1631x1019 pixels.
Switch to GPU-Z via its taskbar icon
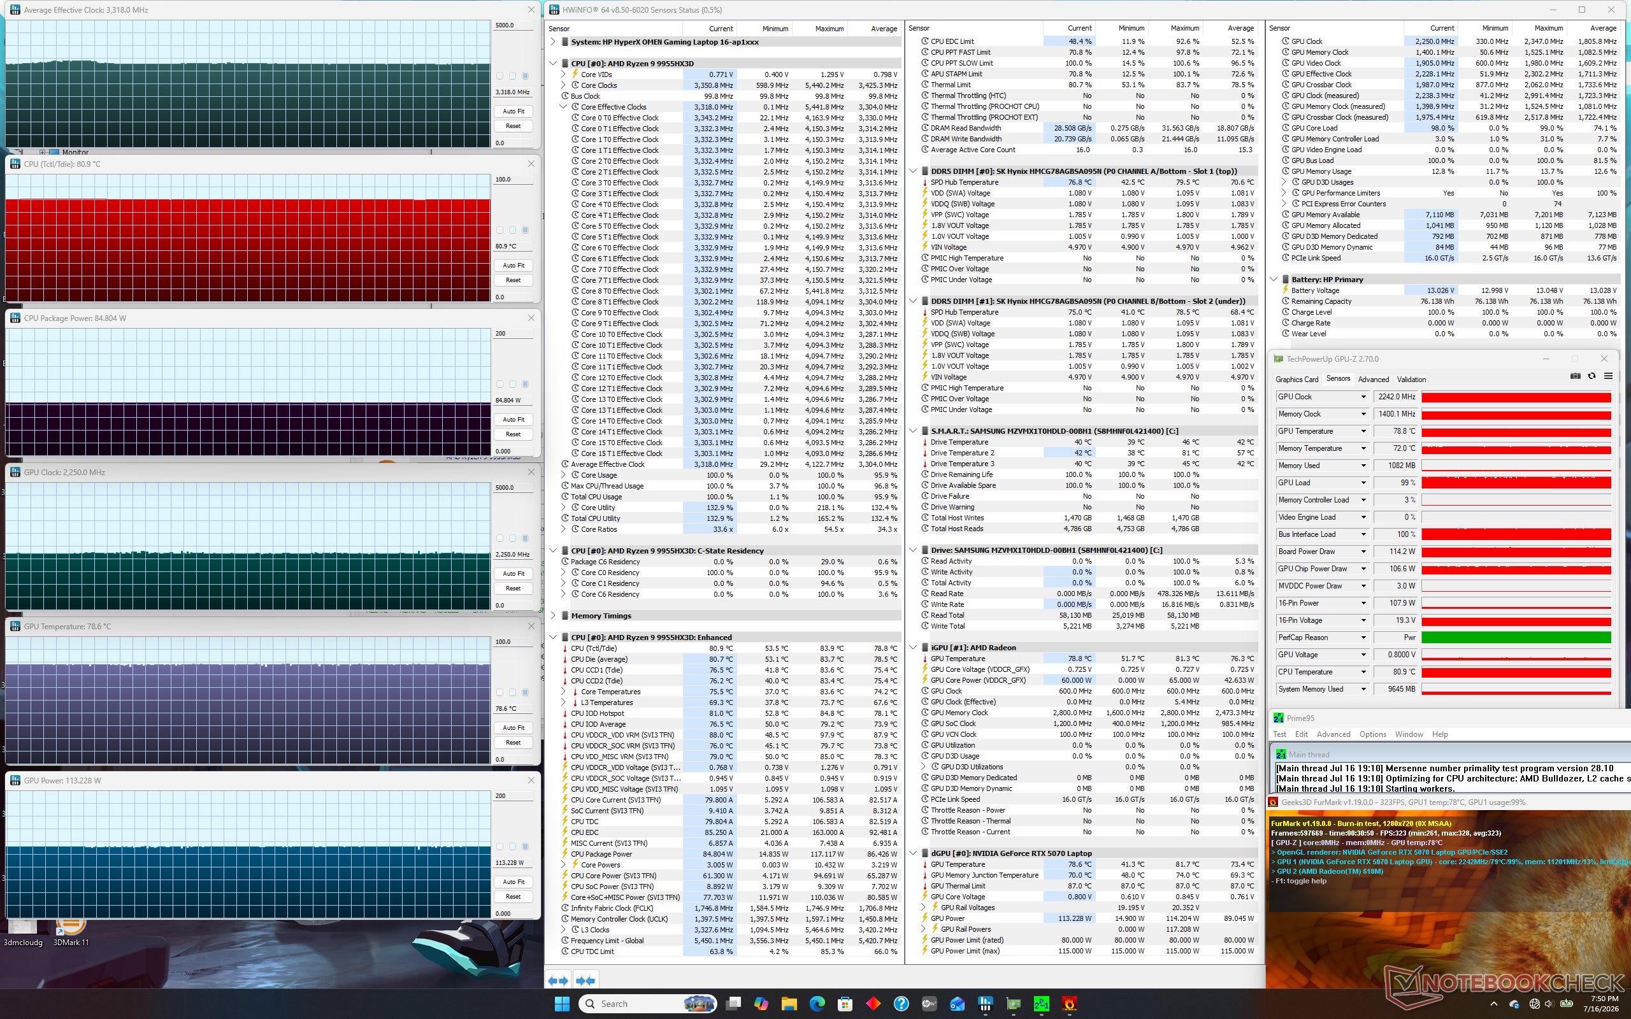click(1013, 1004)
